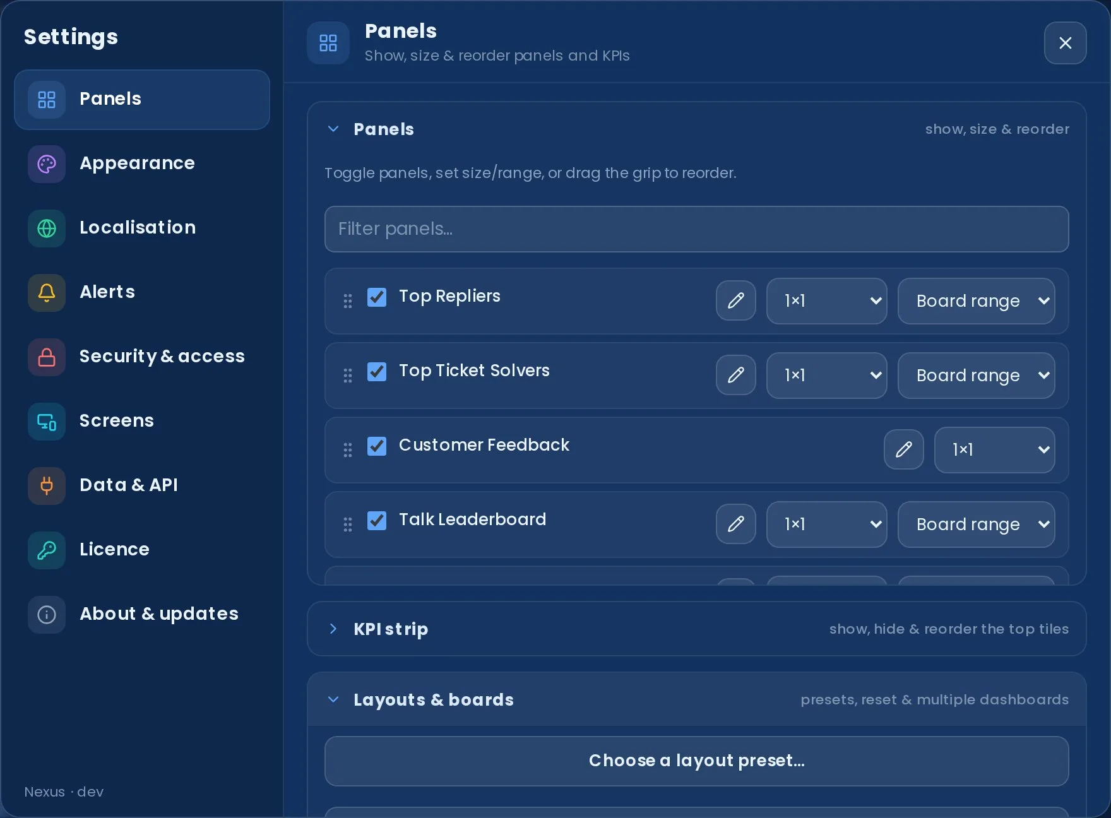This screenshot has height=818, width=1111.
Task: Toggle the Customer Feedback checkbox
Action: click(x=377, y=446)
